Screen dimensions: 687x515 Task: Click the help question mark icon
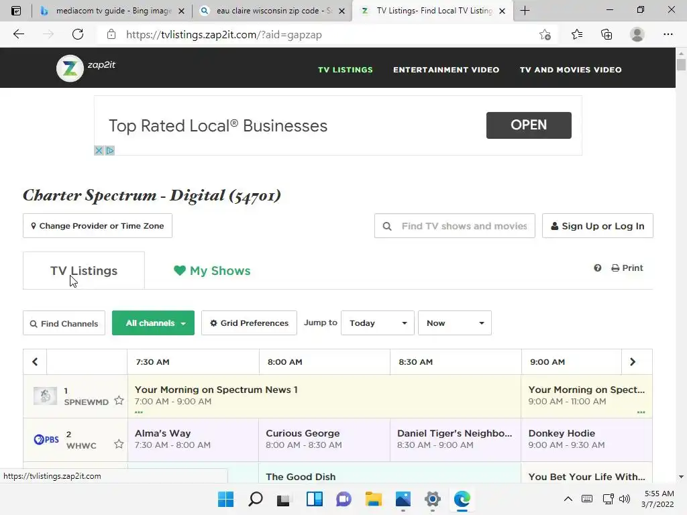[x=598, y=268]
